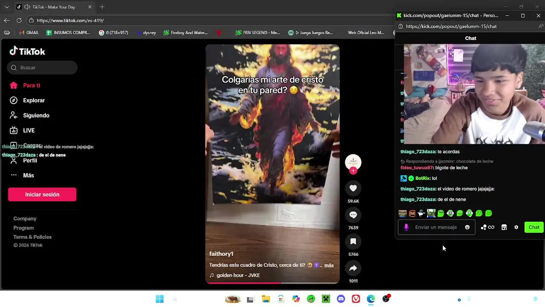Mute the TikTok tab via speaker icon
This screenshot has width=545, height=307.
(27, 7)
